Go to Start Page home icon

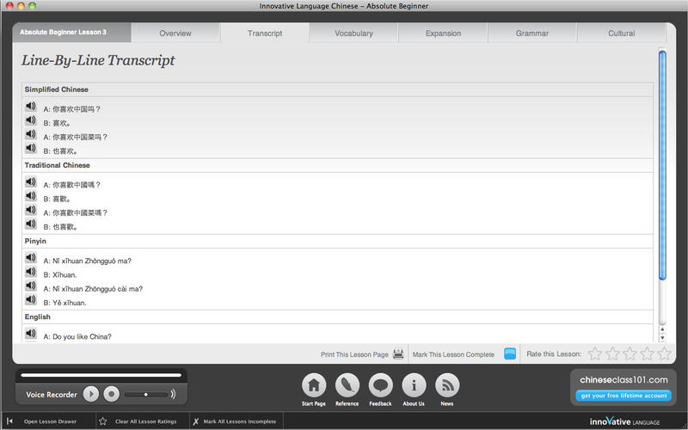click(314, 385)
